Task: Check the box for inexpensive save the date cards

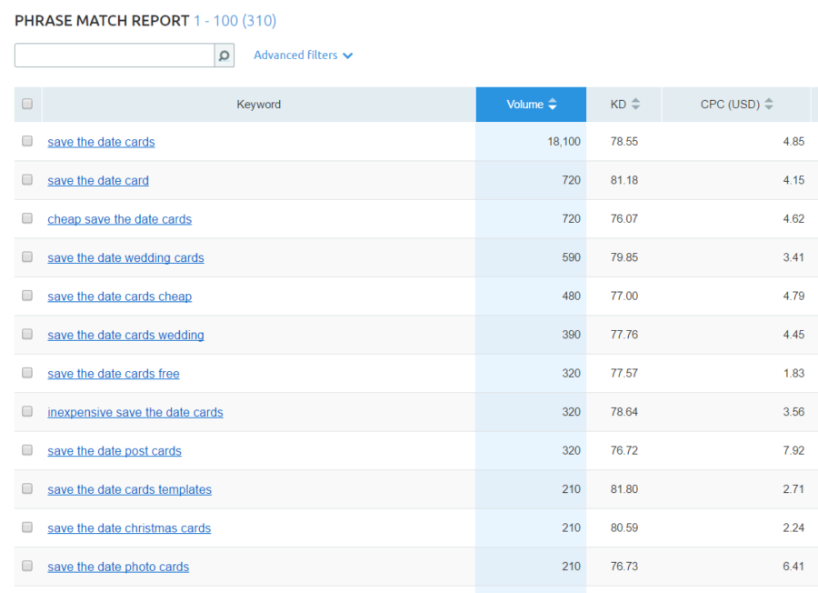Action: tap(27, 411)
